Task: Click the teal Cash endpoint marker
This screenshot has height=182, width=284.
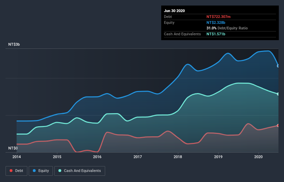Action: click(278, 94)
